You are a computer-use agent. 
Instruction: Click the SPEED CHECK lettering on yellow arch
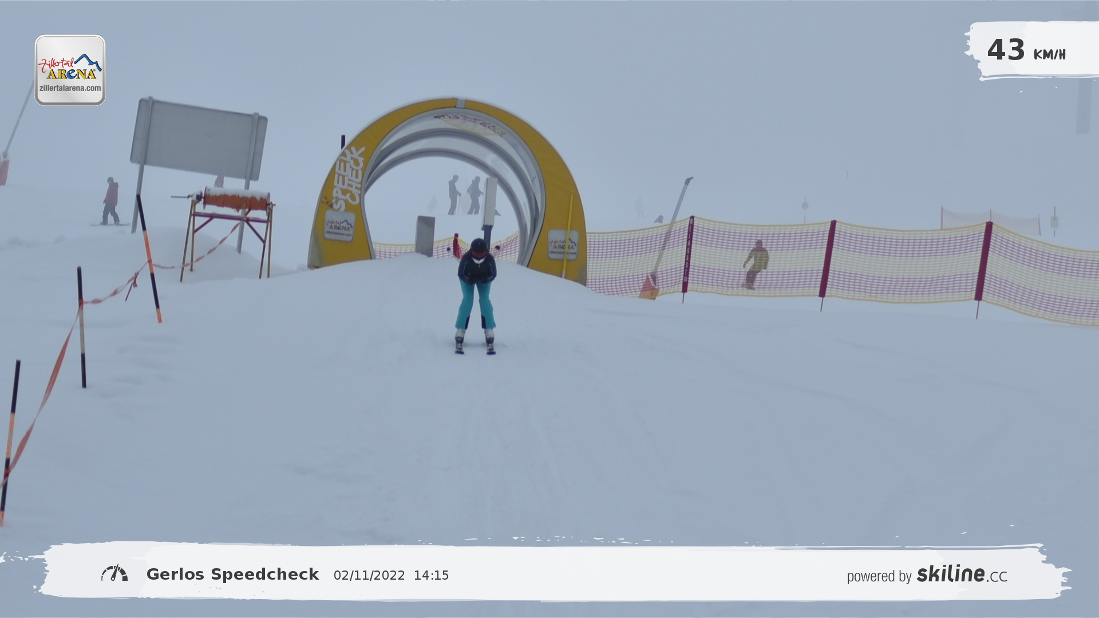[349, 177]
